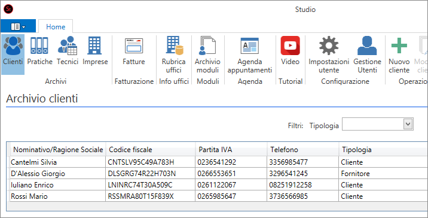Click phone number 08251912258
This screenshot has height=218, width=428.
click(x=291, y=185)
